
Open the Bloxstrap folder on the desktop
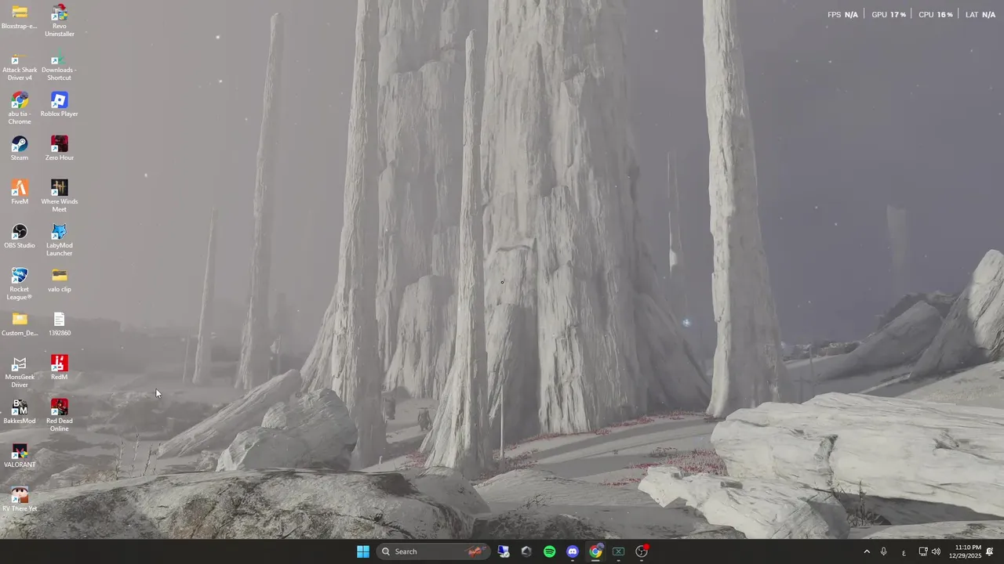pos(20,17)
